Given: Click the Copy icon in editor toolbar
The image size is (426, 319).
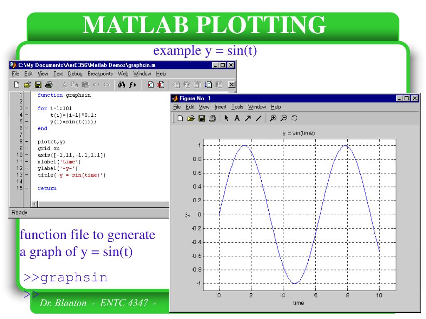Looking at the screenshot, I should click(x=74, y=85).
